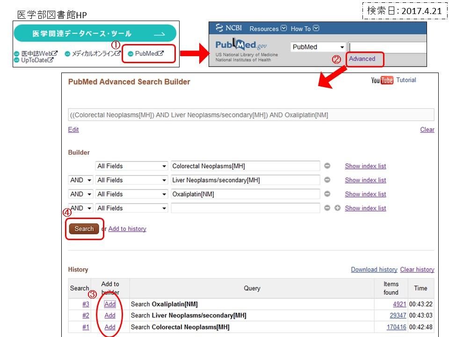
Task: Open history search #3 link
Action: pyautogui.click(x=86, y=304)
